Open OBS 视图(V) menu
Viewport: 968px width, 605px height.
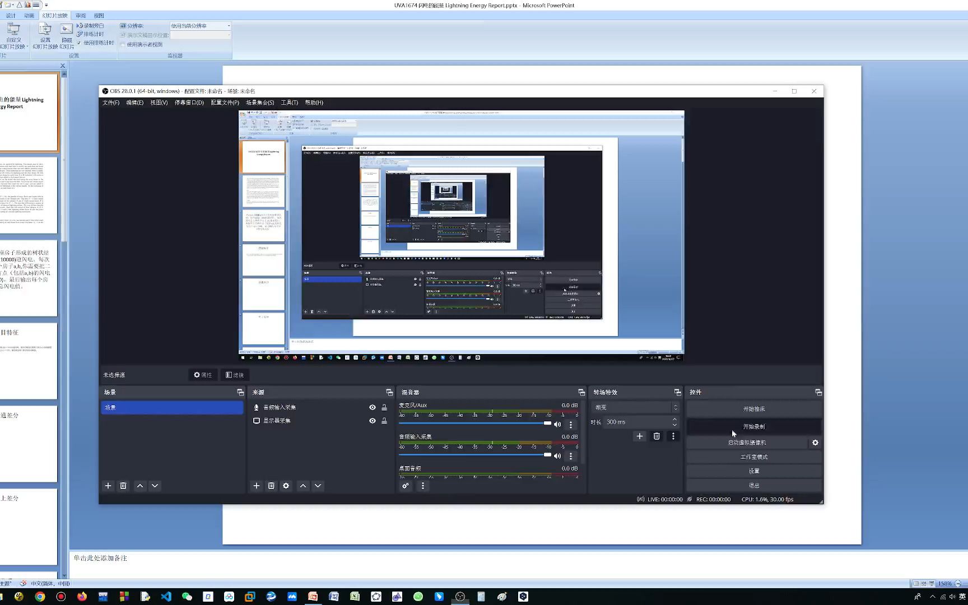tap(159, 103)
